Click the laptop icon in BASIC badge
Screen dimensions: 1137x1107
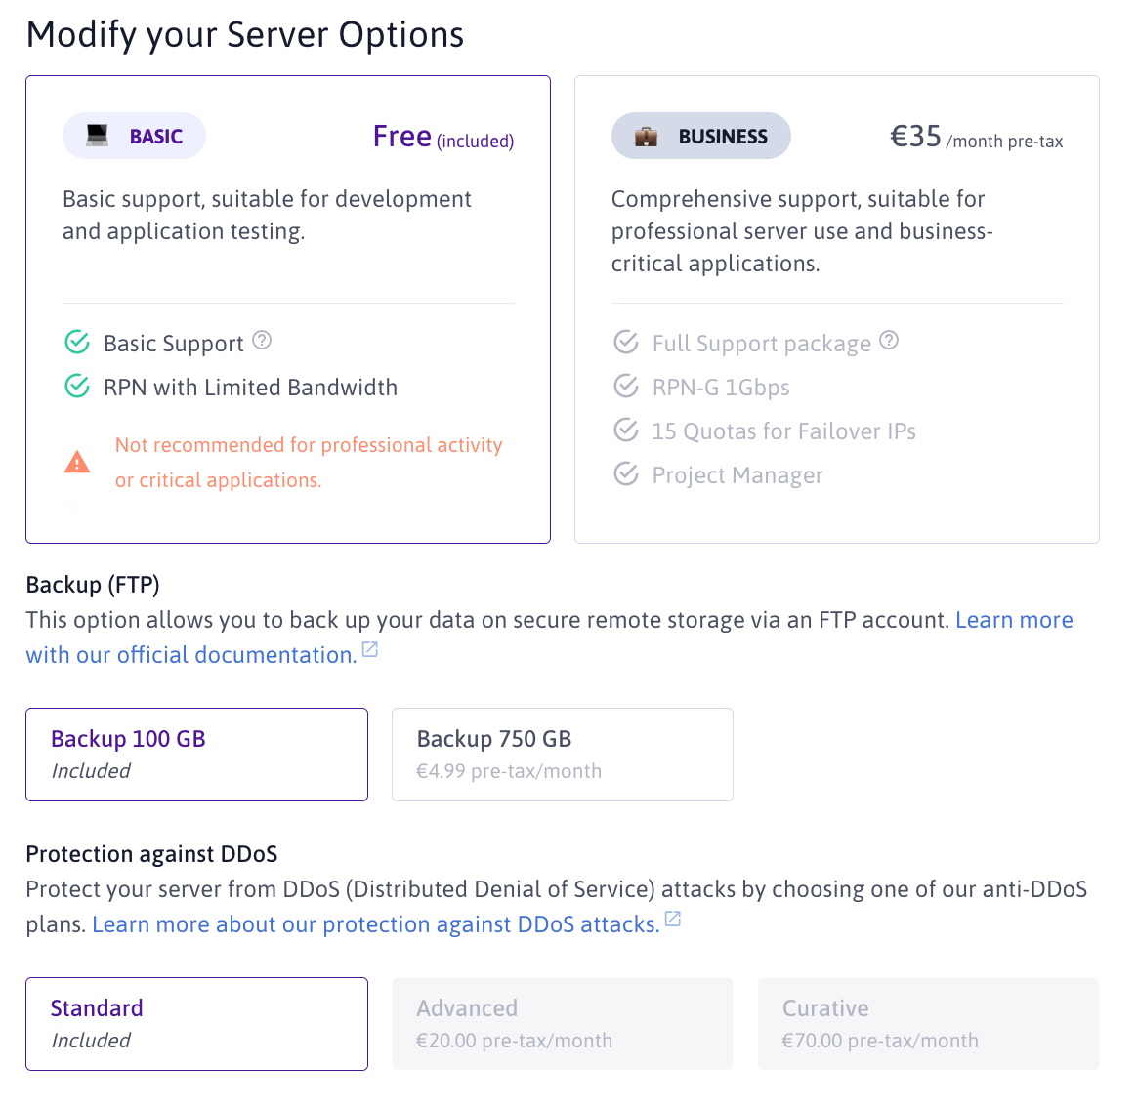(97, 137)
